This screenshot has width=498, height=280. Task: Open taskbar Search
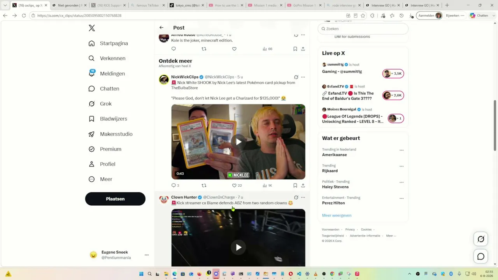point(149,274)
